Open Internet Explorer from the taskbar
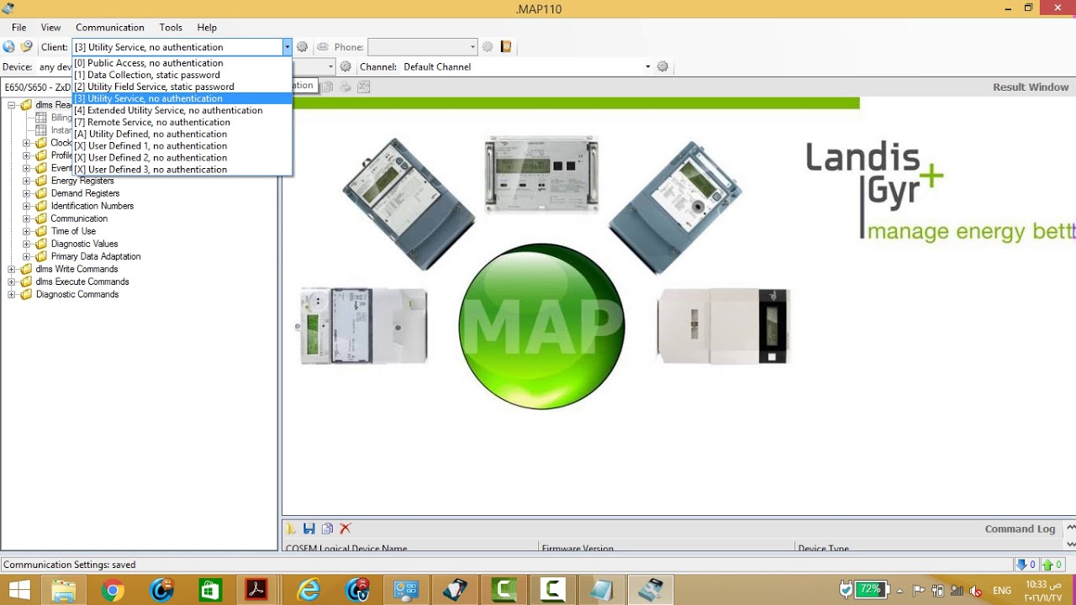Viewport: 1076px width, 605px height. [x=309, y=591]
